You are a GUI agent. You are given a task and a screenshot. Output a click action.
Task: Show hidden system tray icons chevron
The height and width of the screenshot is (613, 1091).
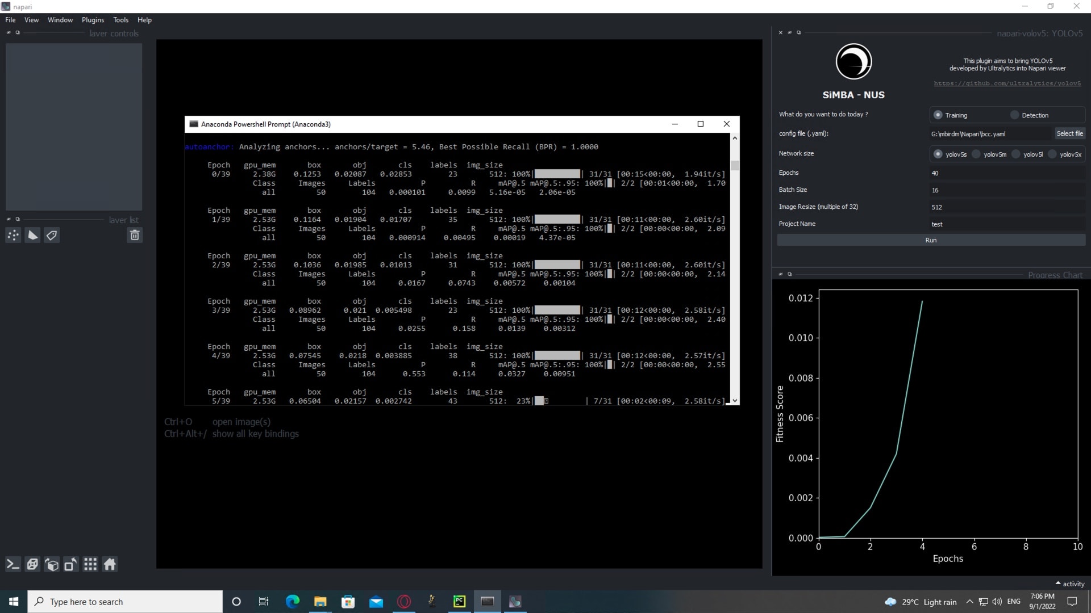[x=969, y=602]
